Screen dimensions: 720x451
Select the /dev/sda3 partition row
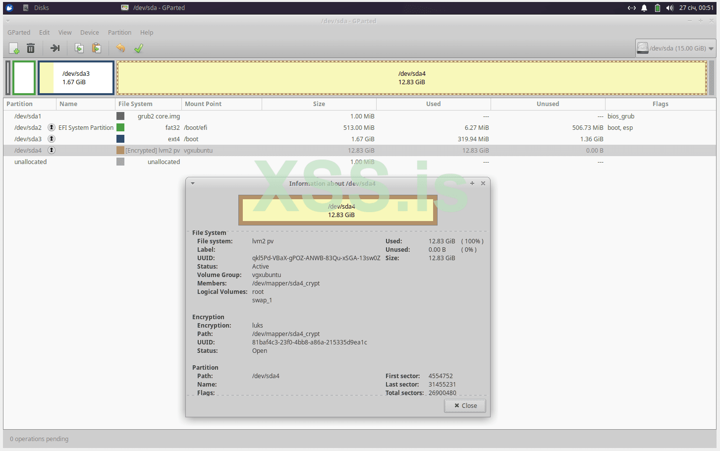tap(360, 139)
